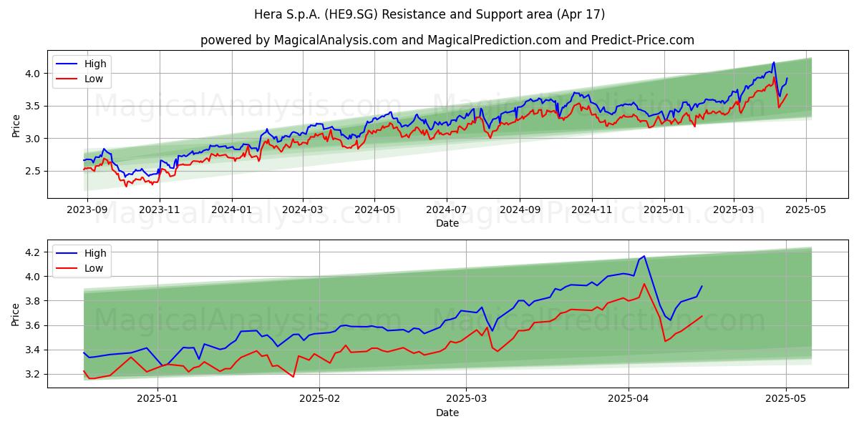Click the '3.4' price tick in bottom chart
The width and height of the screenshot is (859, 429).
click(34, 350)
